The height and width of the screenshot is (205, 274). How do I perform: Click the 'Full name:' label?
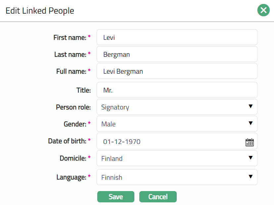[71, 71]
